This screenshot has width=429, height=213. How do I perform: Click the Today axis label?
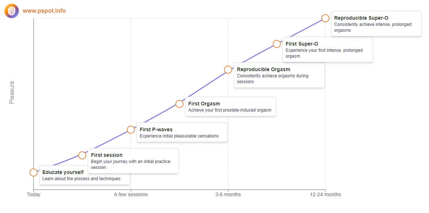[34, 195]
